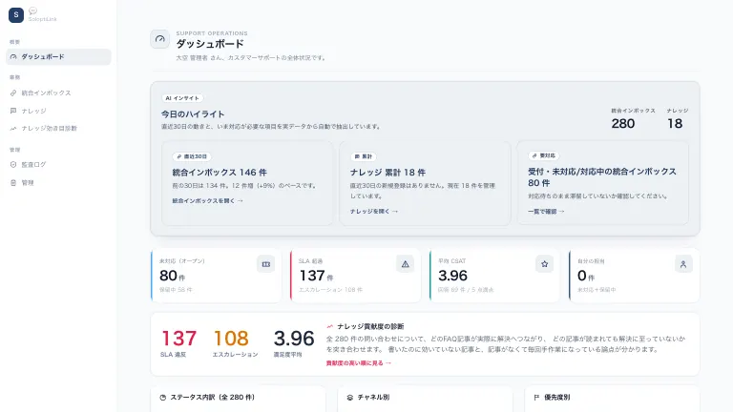Viewport: 733px width, 412px height.
Task: Click the shield icon next to 監査ログ
Action: pos(13,164)
